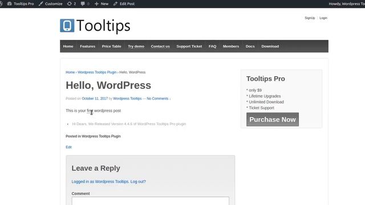The height and width of the screenshot is (205, 365).
Task: Click the 'Unlimited Download' text
Action: point(266,102)
